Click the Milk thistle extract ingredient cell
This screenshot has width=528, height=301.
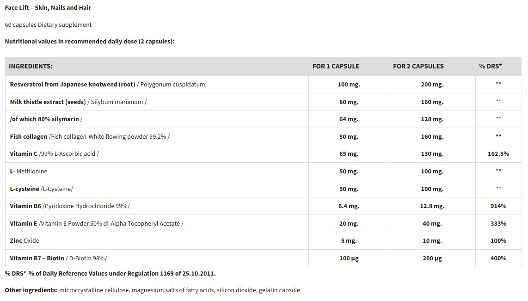pos(78,102)
